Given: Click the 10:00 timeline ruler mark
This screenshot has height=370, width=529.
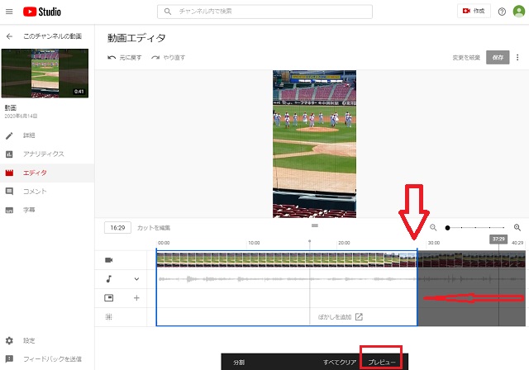Looking at the screenshot, I should coord(254,243).
